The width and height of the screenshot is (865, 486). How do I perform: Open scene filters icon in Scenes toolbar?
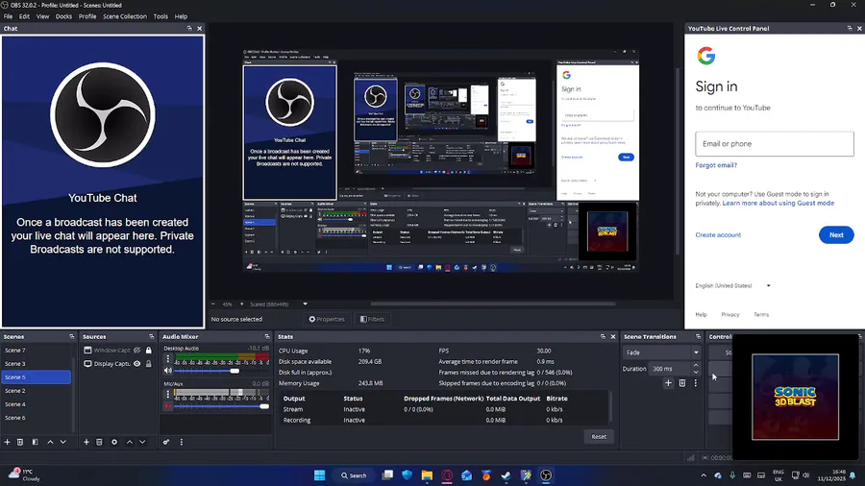[x=36, y=442]
